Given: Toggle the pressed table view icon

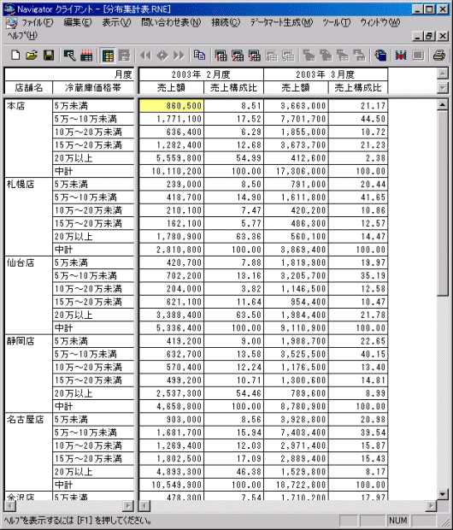Looking at the screenshot, I should pos(108,56).
